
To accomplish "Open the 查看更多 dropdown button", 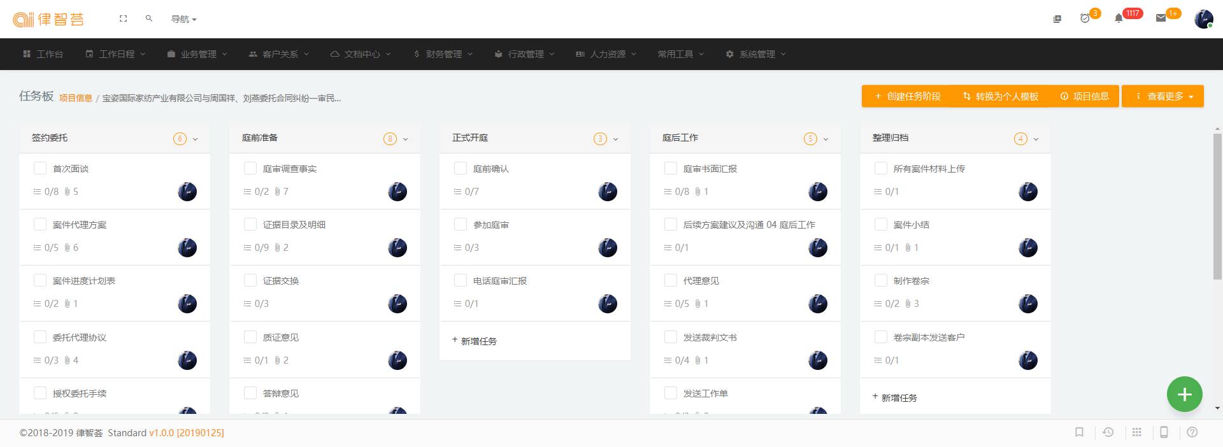I will pyautogui.click(x=1162, y=96).
